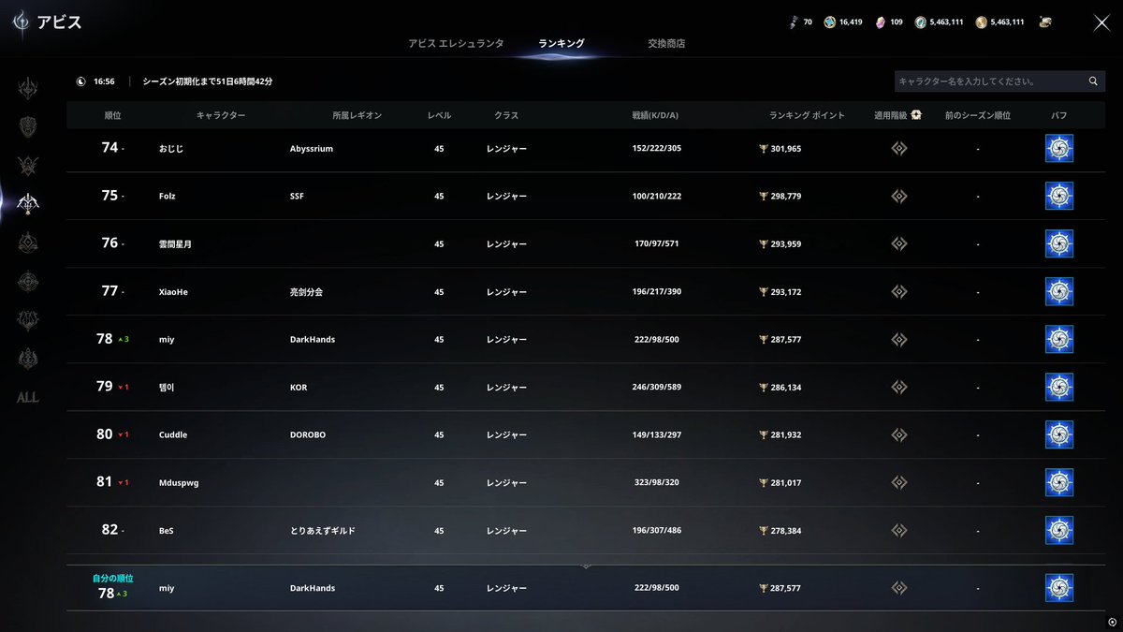Screen dimensions: 1123x632
Task: Expand the chevron above the 自分の順位 row
Action: tap(586, 566)
